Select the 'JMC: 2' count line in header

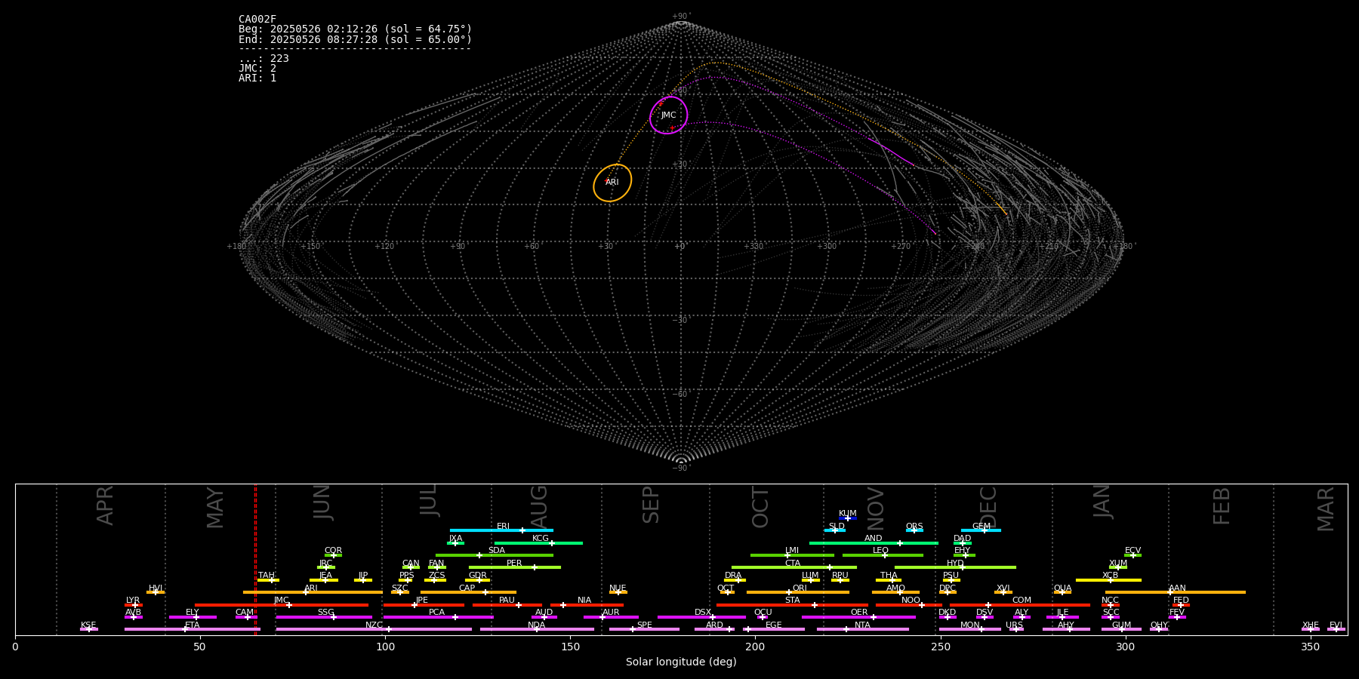click(x=257, y=69)
